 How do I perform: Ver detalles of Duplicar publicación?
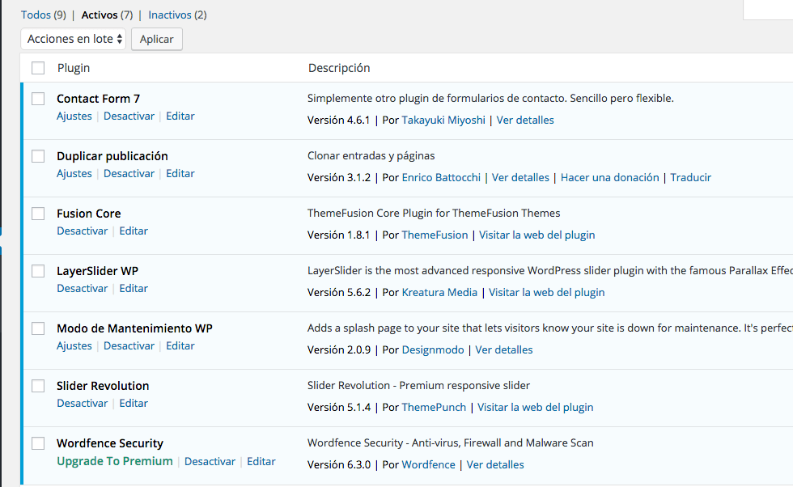click(x=520, y=177)
